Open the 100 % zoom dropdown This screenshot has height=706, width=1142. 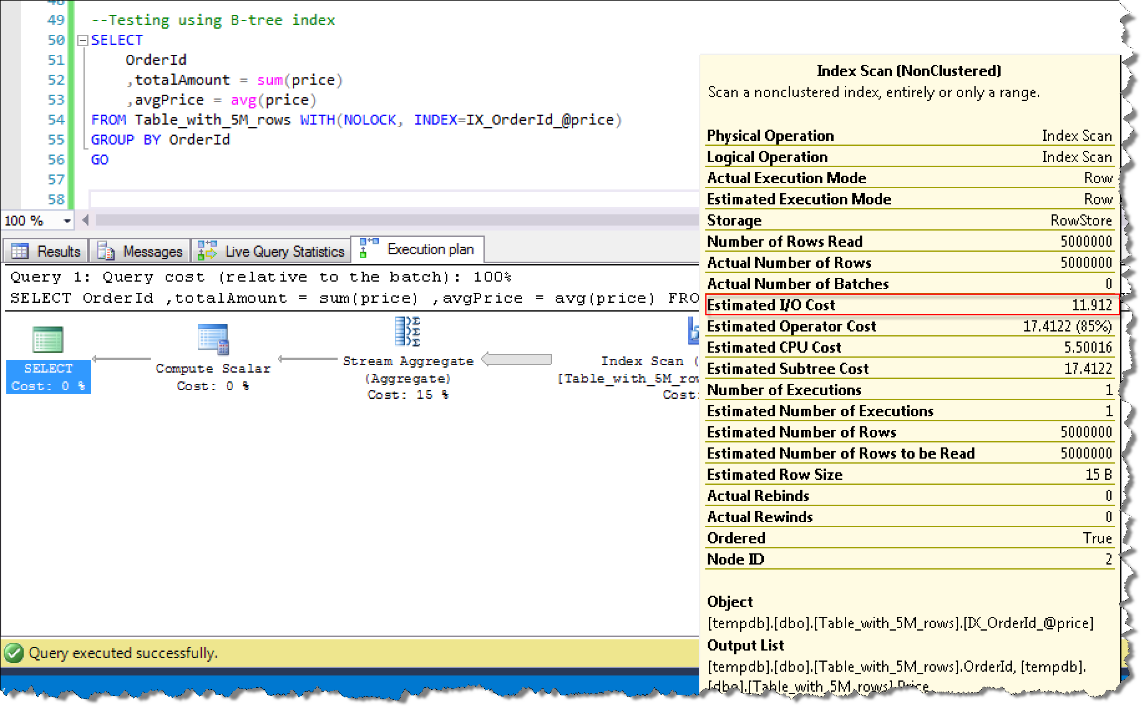coord(67,221)
